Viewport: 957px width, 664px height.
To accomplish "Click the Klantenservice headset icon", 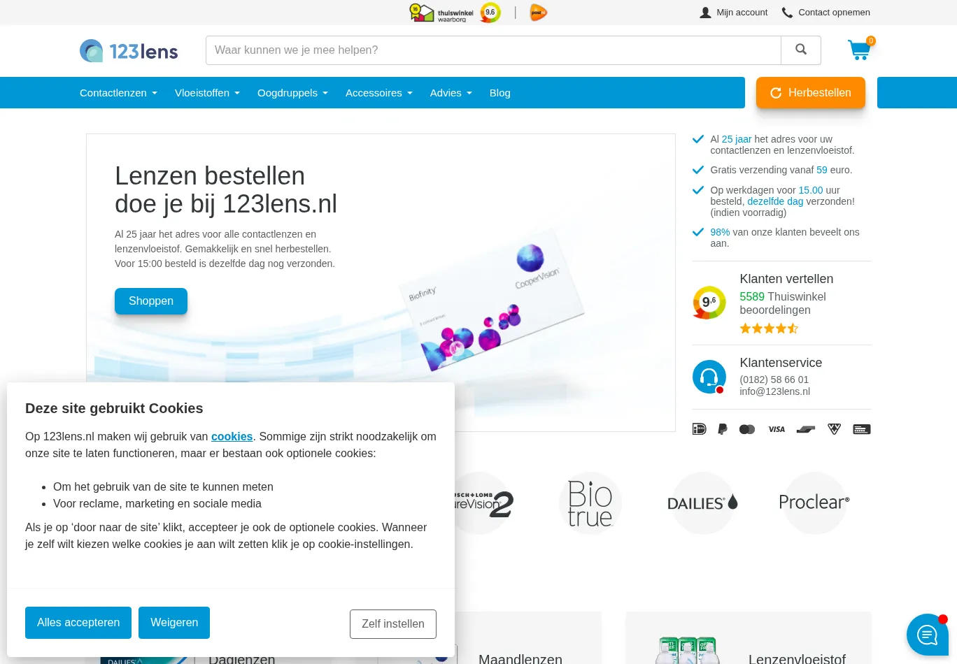I will click(709, 377).
